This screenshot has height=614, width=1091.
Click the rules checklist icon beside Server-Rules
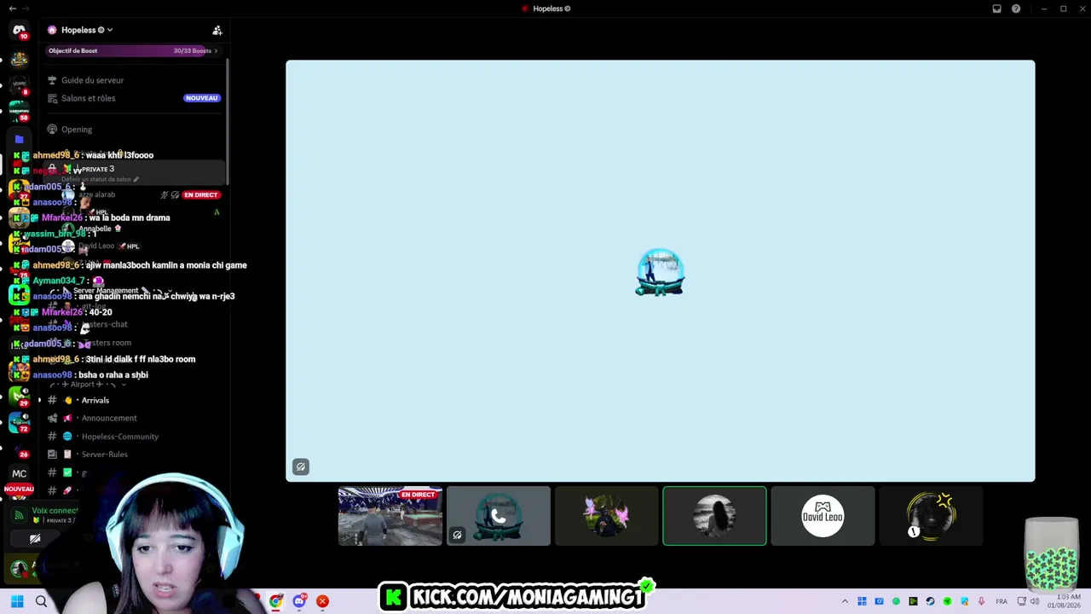pyautogui.click(x=52, y=455)
